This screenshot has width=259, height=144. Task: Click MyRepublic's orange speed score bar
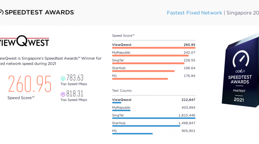(151, 56)
